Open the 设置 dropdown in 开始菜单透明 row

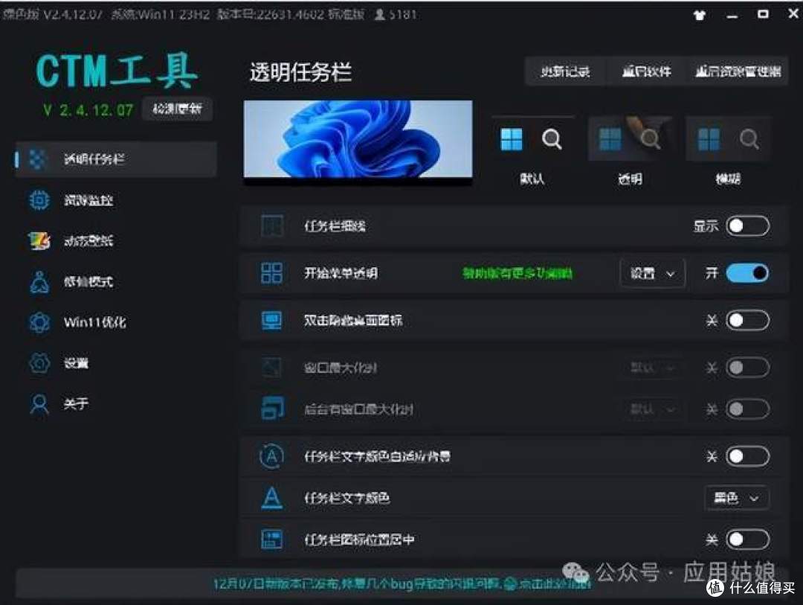click(x=653, y=273)
